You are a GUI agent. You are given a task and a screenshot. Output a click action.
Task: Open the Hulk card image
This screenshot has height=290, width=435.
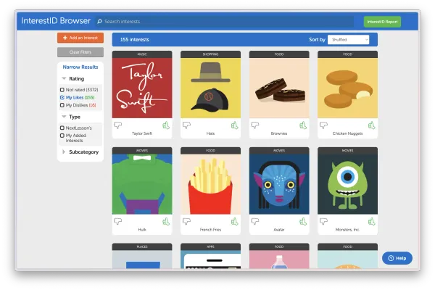click(x=142, y=184)
